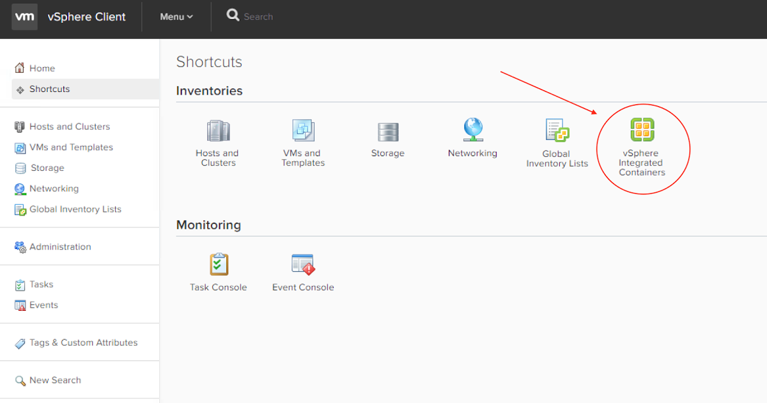Open Events in the left navigation
Image resolution: width=767 pixels, height=403 pixels.
[43, 305]
